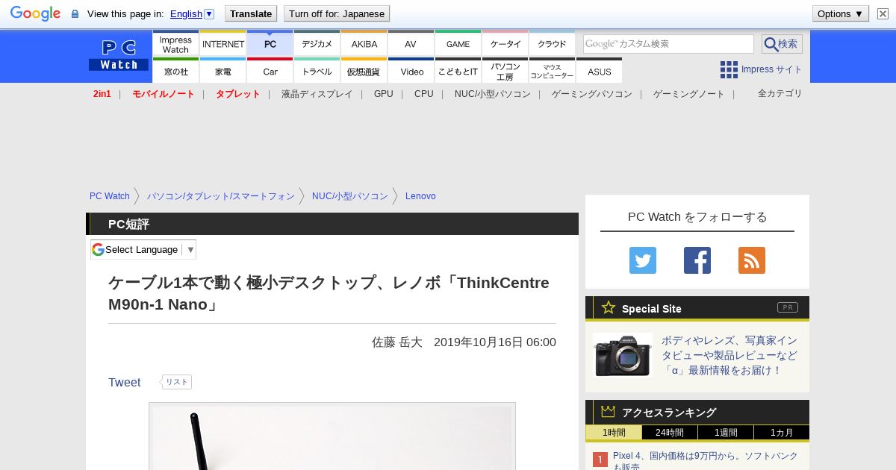896x470 pixels.
Task: Open the Video nav tab
Action: (x=411, y=71)
